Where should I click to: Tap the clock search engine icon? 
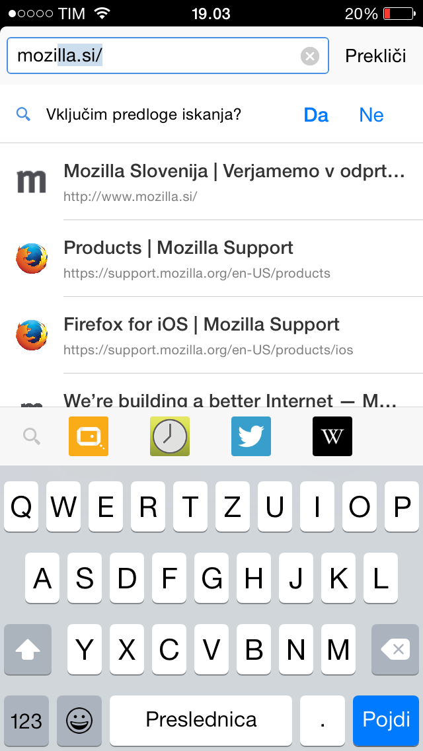click(x=170, y=436)
